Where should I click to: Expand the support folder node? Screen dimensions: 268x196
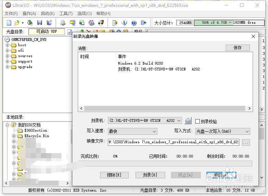[x=8, y=62]
